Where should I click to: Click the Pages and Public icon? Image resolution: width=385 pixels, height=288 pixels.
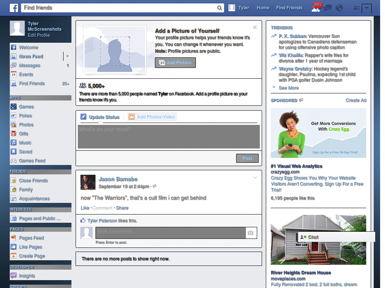(x=14, y=218)
